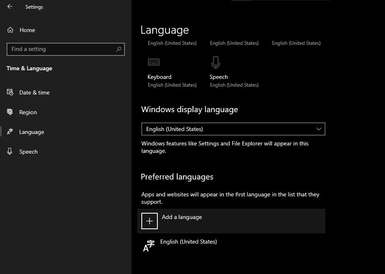
Task: Select the Date & time calendar icon
Action: [x=10, y=92]
